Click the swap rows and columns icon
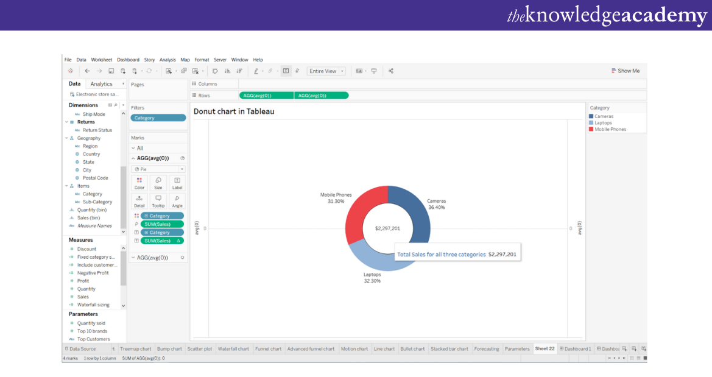This screenshot has height=377, width=712. click(215, 71)
